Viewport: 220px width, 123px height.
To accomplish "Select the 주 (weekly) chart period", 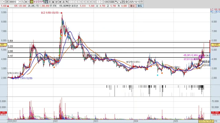I will [50, 2].
